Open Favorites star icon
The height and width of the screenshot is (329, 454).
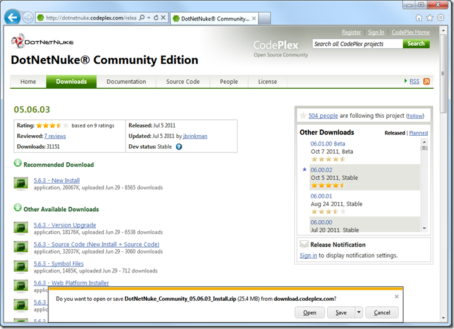[x=430, y=18]
